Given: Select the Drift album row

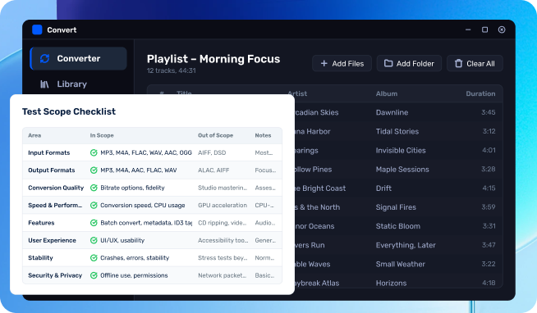Looking at the screenshot, I should pyautogui.click(x=398, y=188).
